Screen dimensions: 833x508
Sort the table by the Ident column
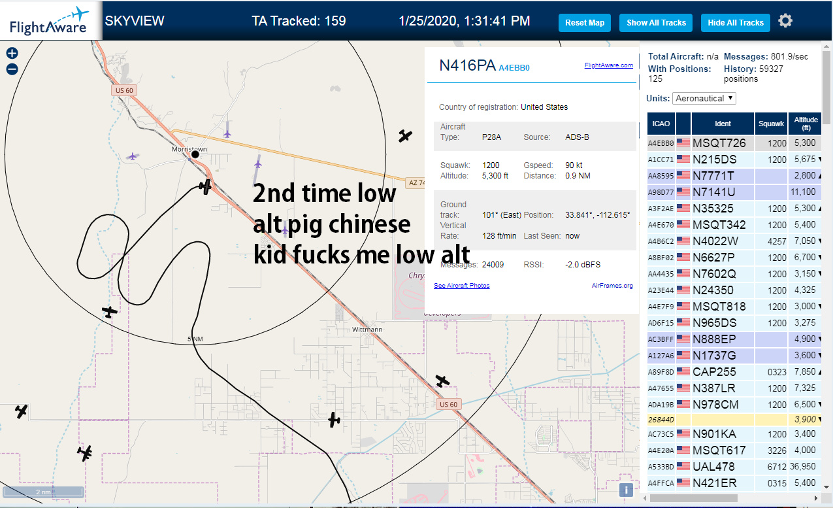723,124
